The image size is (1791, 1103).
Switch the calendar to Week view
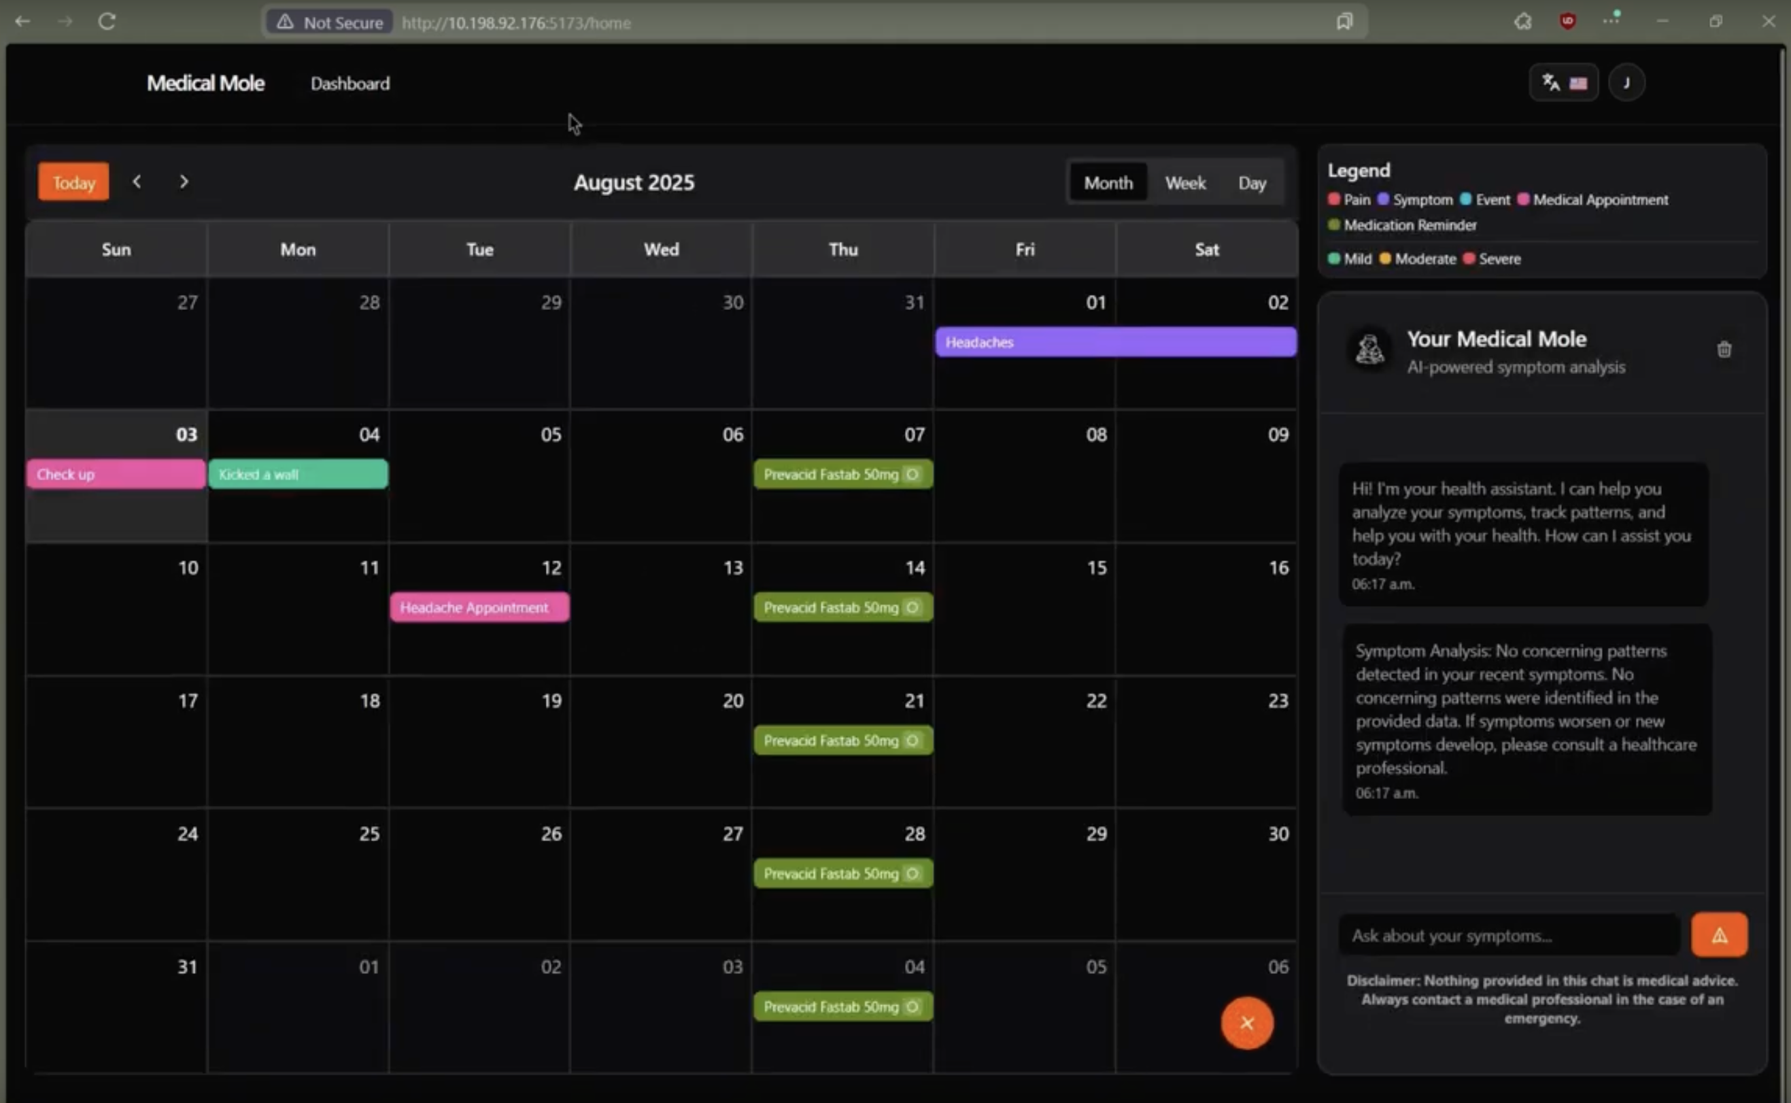tap(1185, 183)
